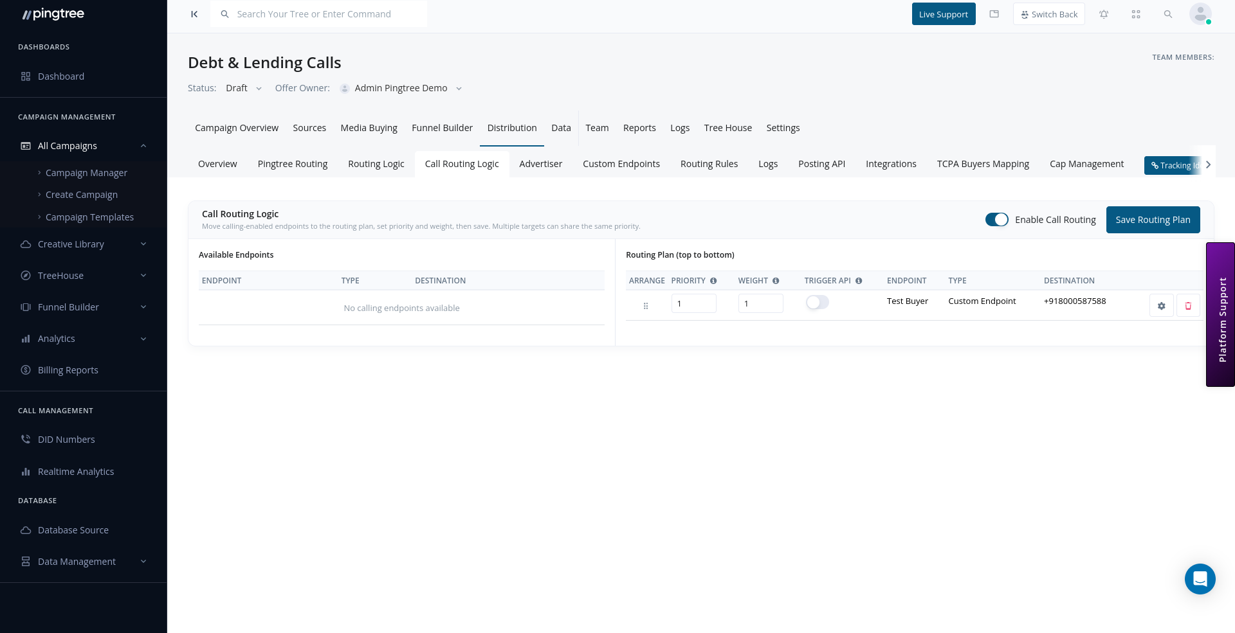This screenshot has height=633, width=1235.
Task: Click the drag handle beside Test Buyer row
Action: tap(646, 306)
